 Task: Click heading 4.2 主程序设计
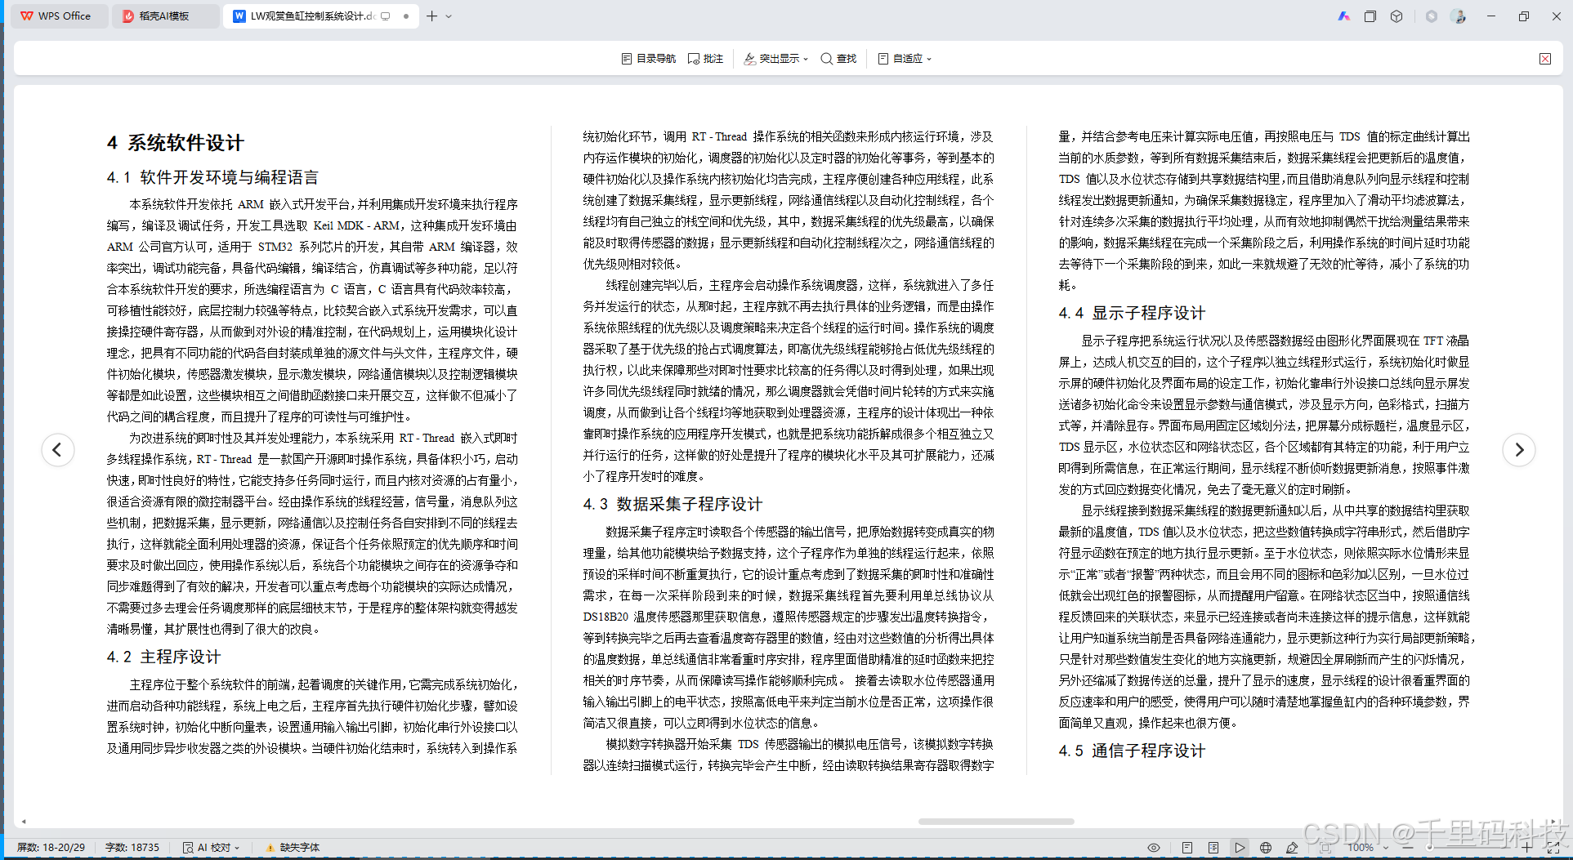pos(163,657)
